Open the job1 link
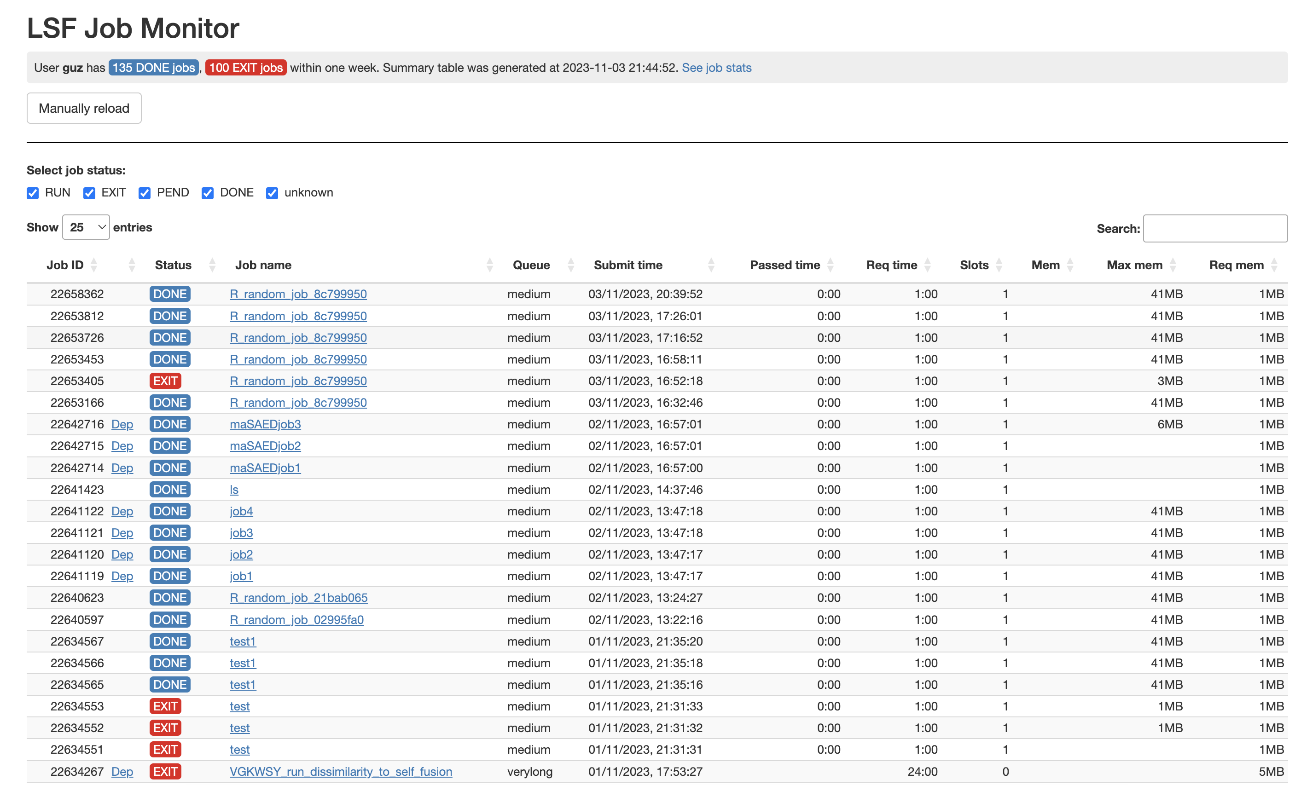Image resolution: width=1301 pixels, height=785 pixels. 241,577
